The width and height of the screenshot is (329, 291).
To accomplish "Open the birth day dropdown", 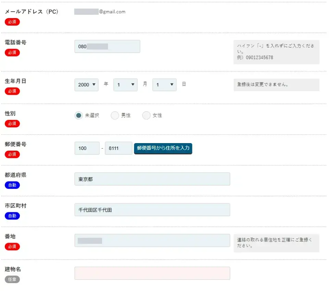I will 164,85.
